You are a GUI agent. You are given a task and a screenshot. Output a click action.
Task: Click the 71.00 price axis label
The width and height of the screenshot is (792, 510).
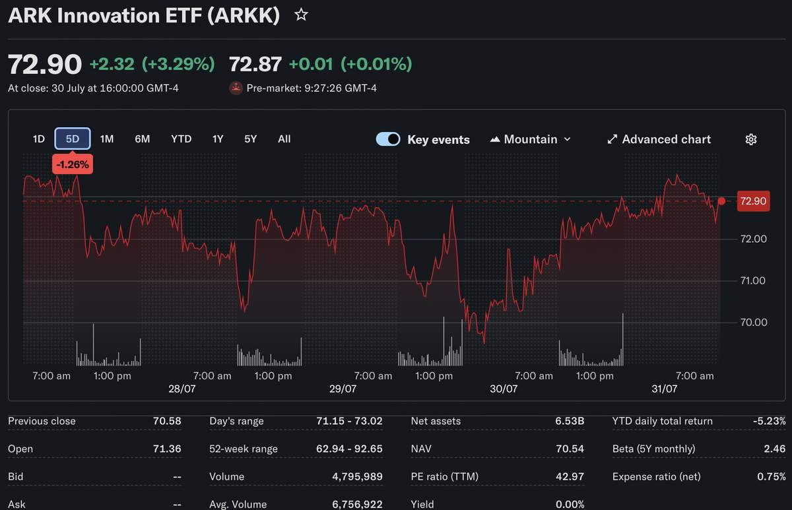pos(753,280)
